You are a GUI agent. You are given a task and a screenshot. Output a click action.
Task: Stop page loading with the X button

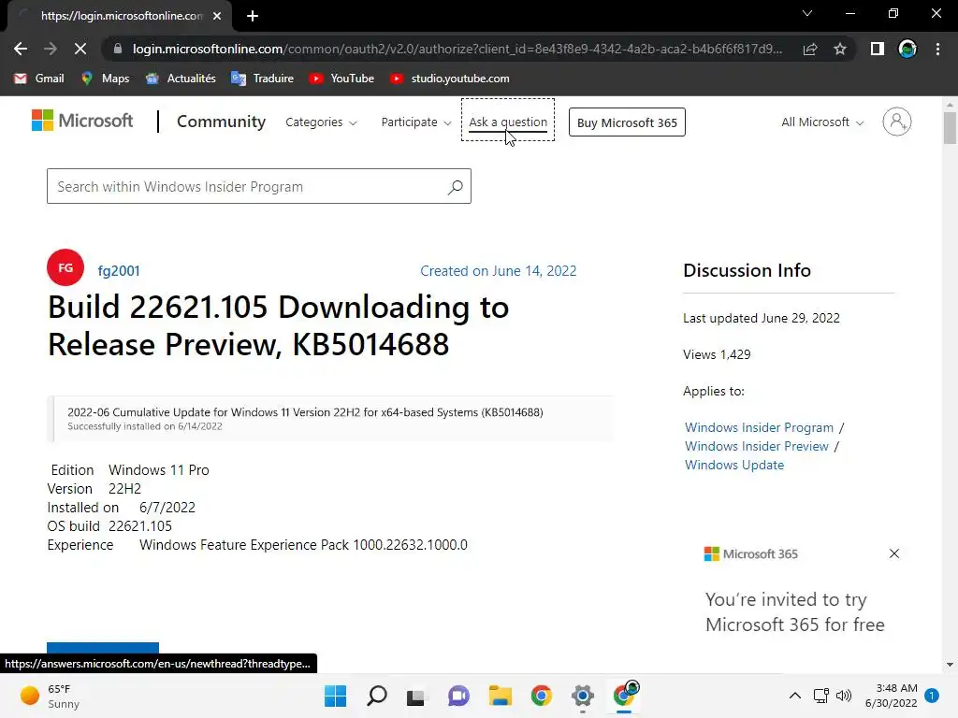(80, 49)
